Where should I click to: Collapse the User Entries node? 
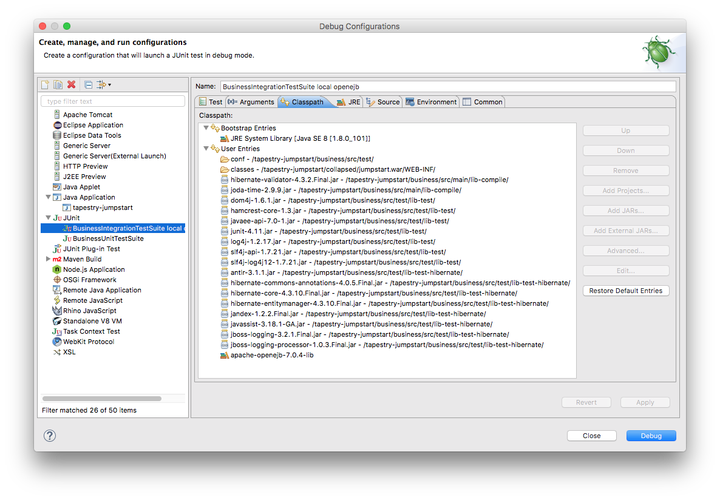[206, 148]
